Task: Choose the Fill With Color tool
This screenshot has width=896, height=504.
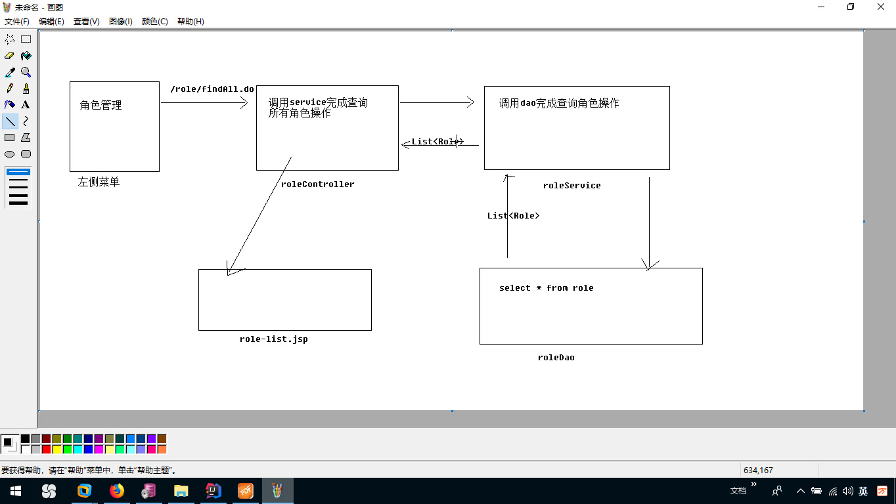Action: click(26, 55)
